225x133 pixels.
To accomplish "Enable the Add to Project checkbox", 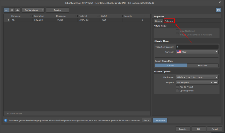I will point(178,87).
